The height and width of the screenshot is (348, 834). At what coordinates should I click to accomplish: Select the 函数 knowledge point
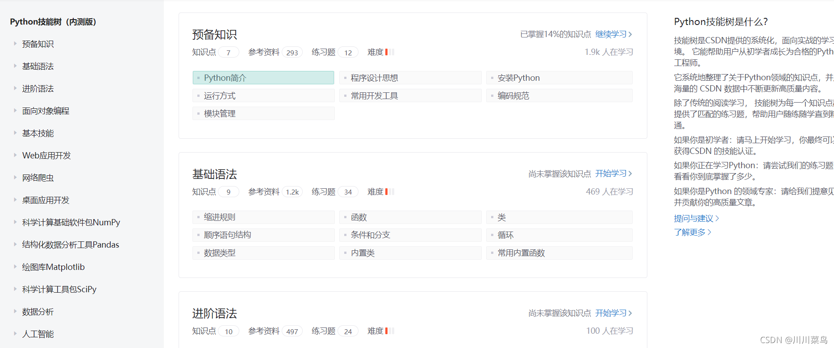[x=410, y=217]
